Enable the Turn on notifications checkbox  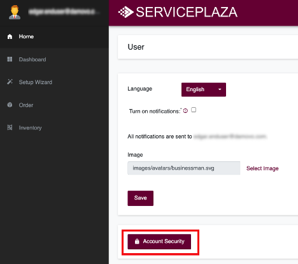click(194, 110)
